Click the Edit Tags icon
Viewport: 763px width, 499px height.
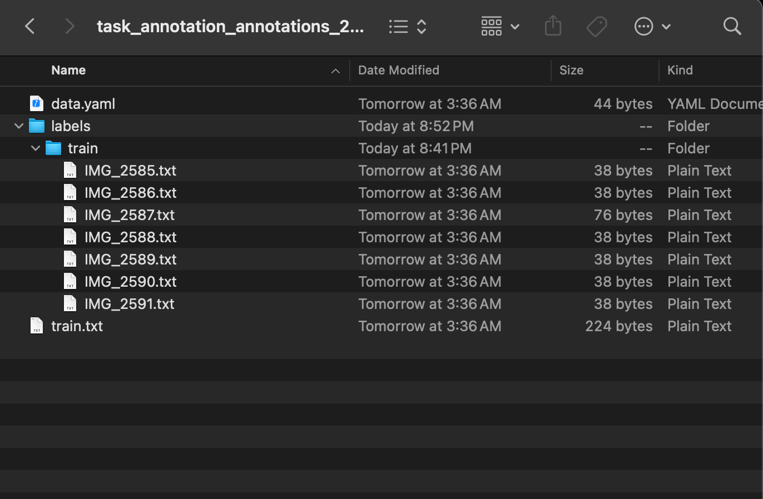[x=597, y=26]
